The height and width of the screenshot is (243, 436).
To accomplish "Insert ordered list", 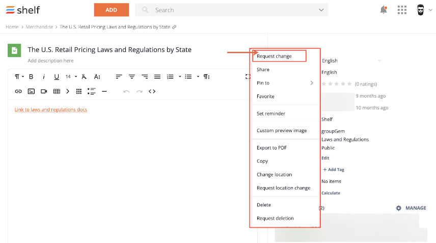I will click(x=170, y=77).
